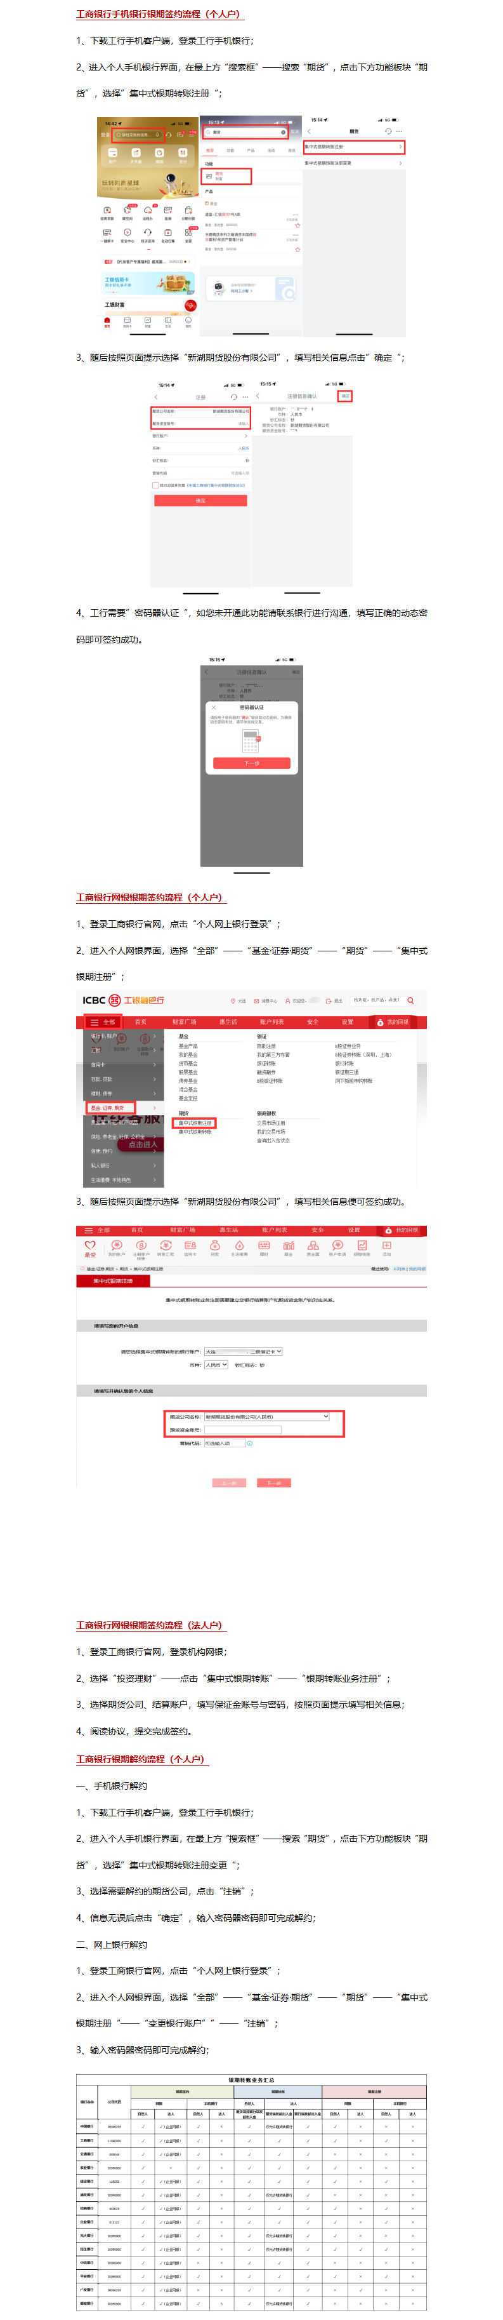Screen dimensions: 503x2320
Task: Click the 贵金属 shortcut icon
Action: pyautogui.click(x=313, y=1248)
